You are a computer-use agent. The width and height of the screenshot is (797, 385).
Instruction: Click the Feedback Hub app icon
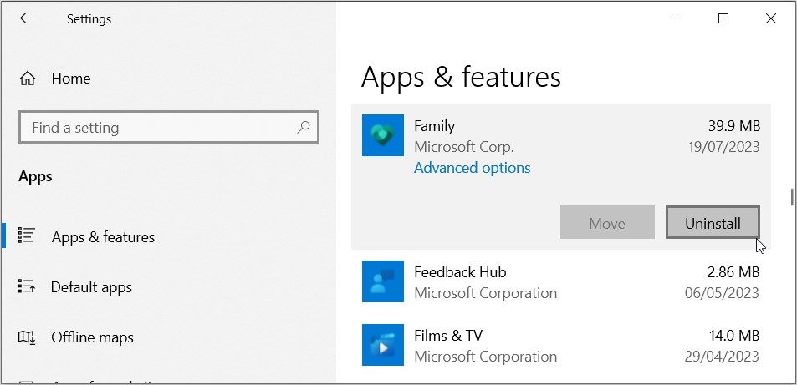point(382,281)
